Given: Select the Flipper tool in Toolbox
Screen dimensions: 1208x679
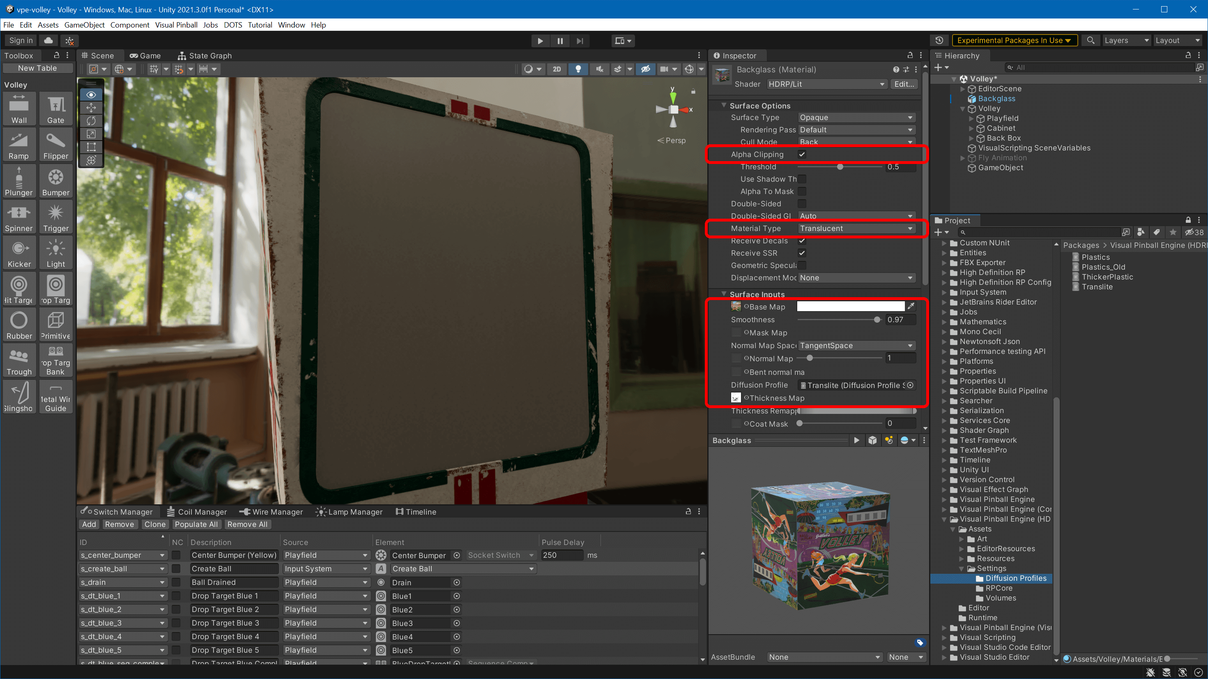Looking at the screenshot, I should (56, 145).
